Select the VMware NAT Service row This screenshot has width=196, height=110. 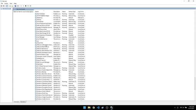[60, 49]
